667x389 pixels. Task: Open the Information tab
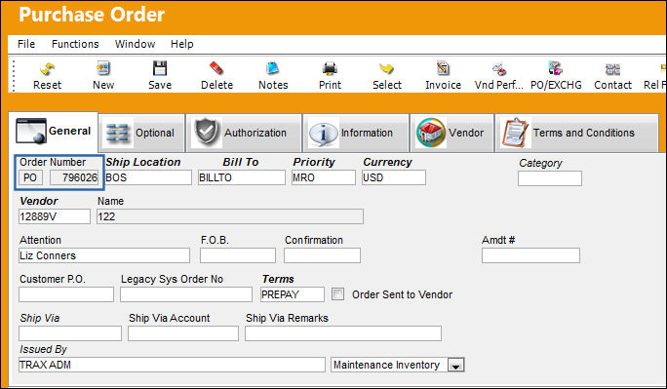pyautogui.click(x=356, y=133)
